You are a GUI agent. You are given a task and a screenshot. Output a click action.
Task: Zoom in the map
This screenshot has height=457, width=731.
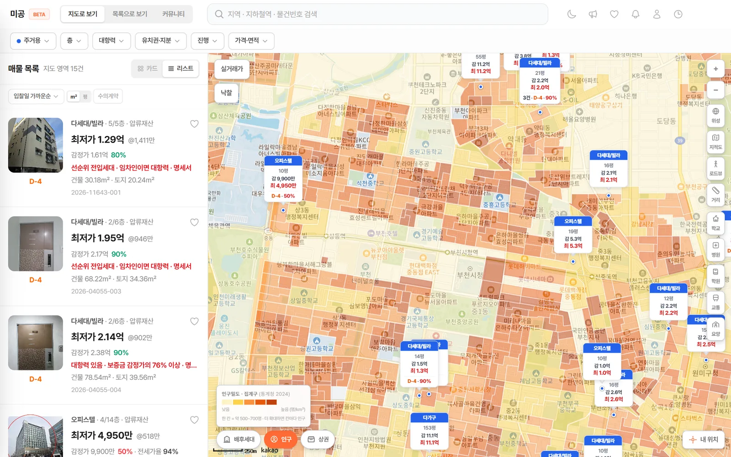[x=716, y=69]
